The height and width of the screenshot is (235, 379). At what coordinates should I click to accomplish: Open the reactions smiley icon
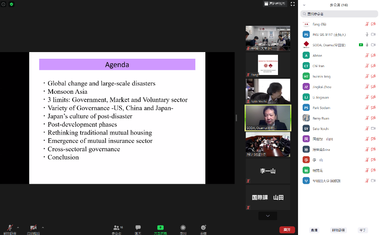click(x=203, y=228)
